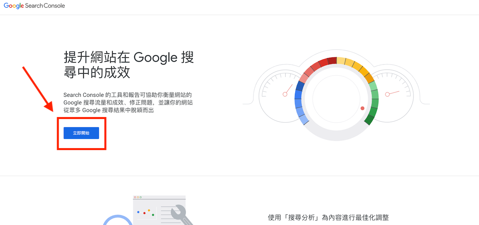Screen dimensions: 479x225
Task: Click the 使用「搜尋分析」heading text
Action: (x=328, y=217)
